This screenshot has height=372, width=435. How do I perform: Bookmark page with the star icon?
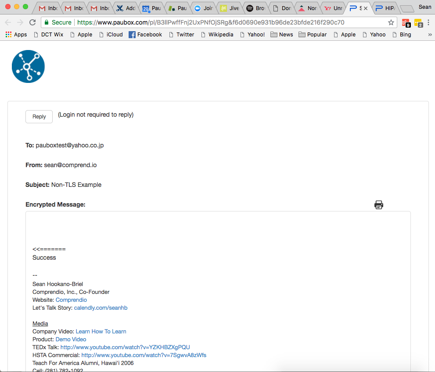(391, 22)
